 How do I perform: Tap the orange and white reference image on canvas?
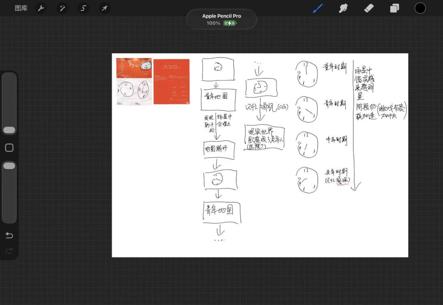[x=134, y=82]
